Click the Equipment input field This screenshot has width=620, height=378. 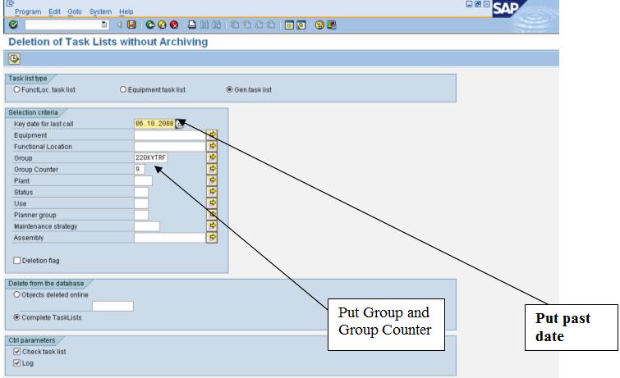[170, 135]
